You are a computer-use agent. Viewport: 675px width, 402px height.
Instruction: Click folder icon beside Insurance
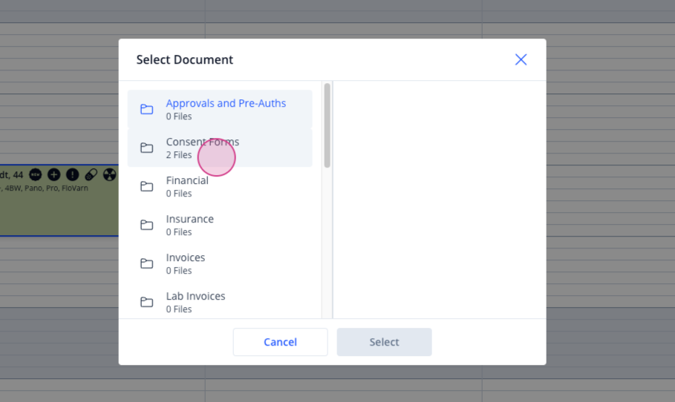[x=147, y=225]
